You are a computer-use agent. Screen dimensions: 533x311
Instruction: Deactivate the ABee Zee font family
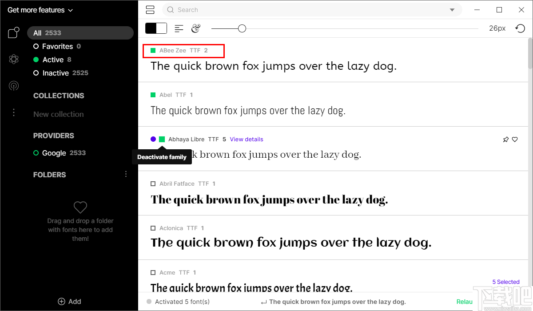(153, 51)
